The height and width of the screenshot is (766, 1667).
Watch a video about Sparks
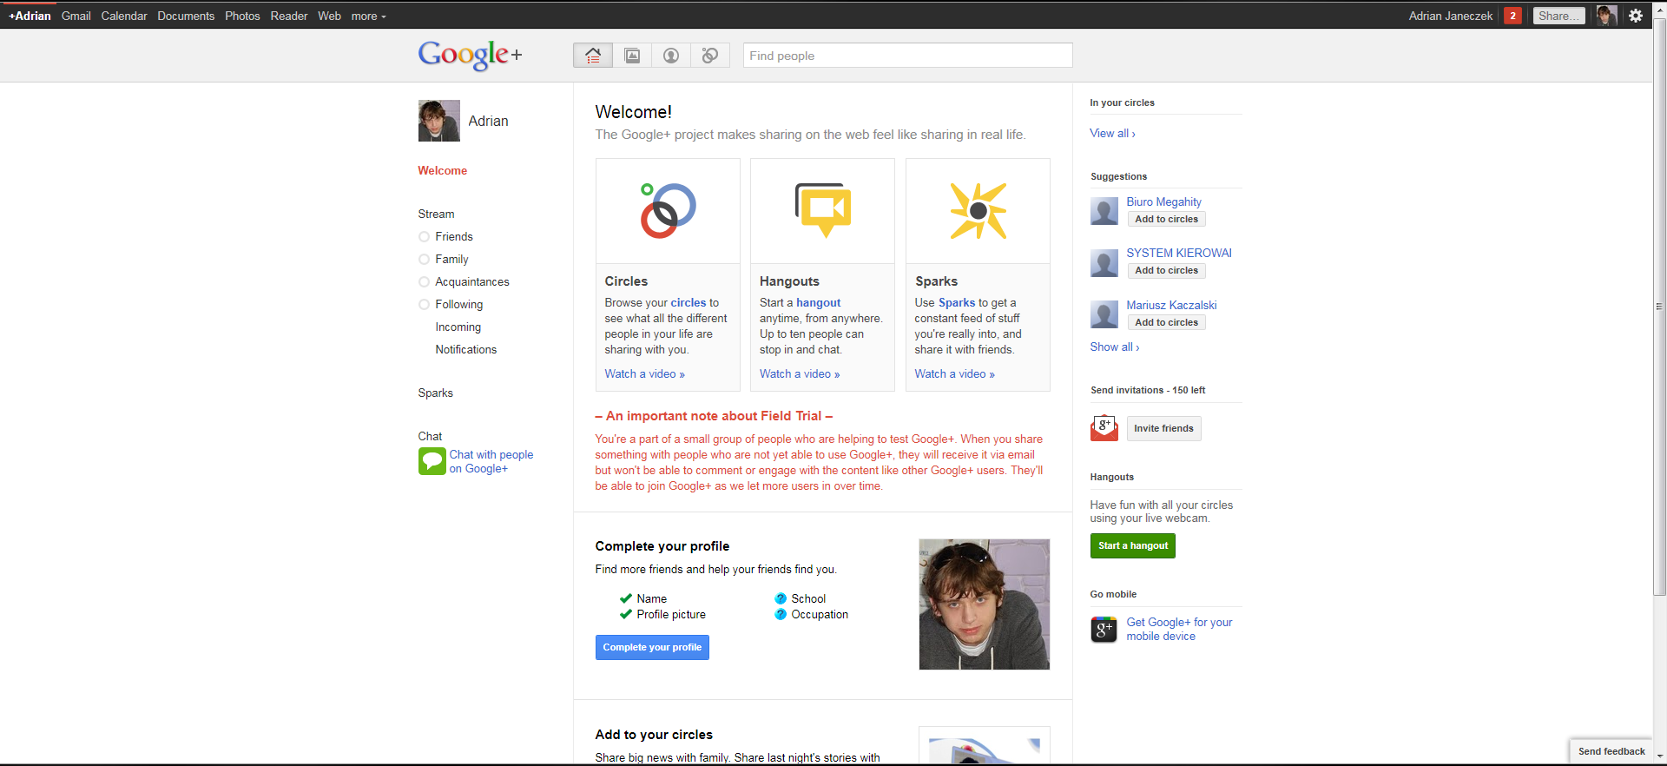pyautogui.click(x=954, y=373)
